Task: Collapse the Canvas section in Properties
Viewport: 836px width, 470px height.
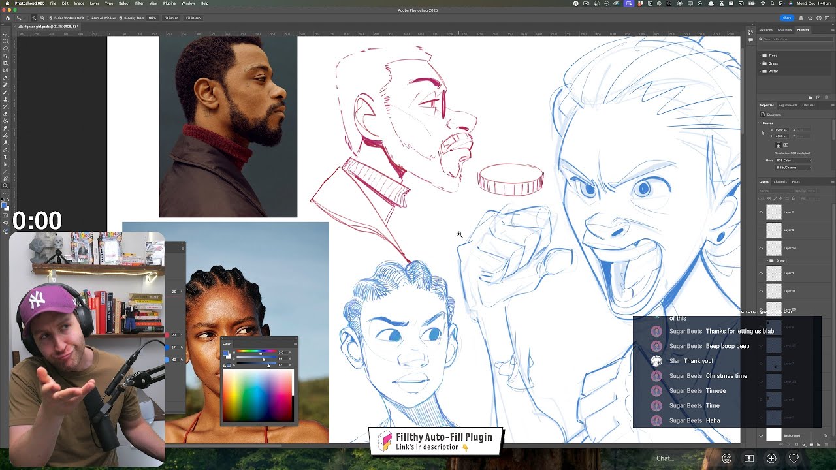Action: click(x=760, y=123)
